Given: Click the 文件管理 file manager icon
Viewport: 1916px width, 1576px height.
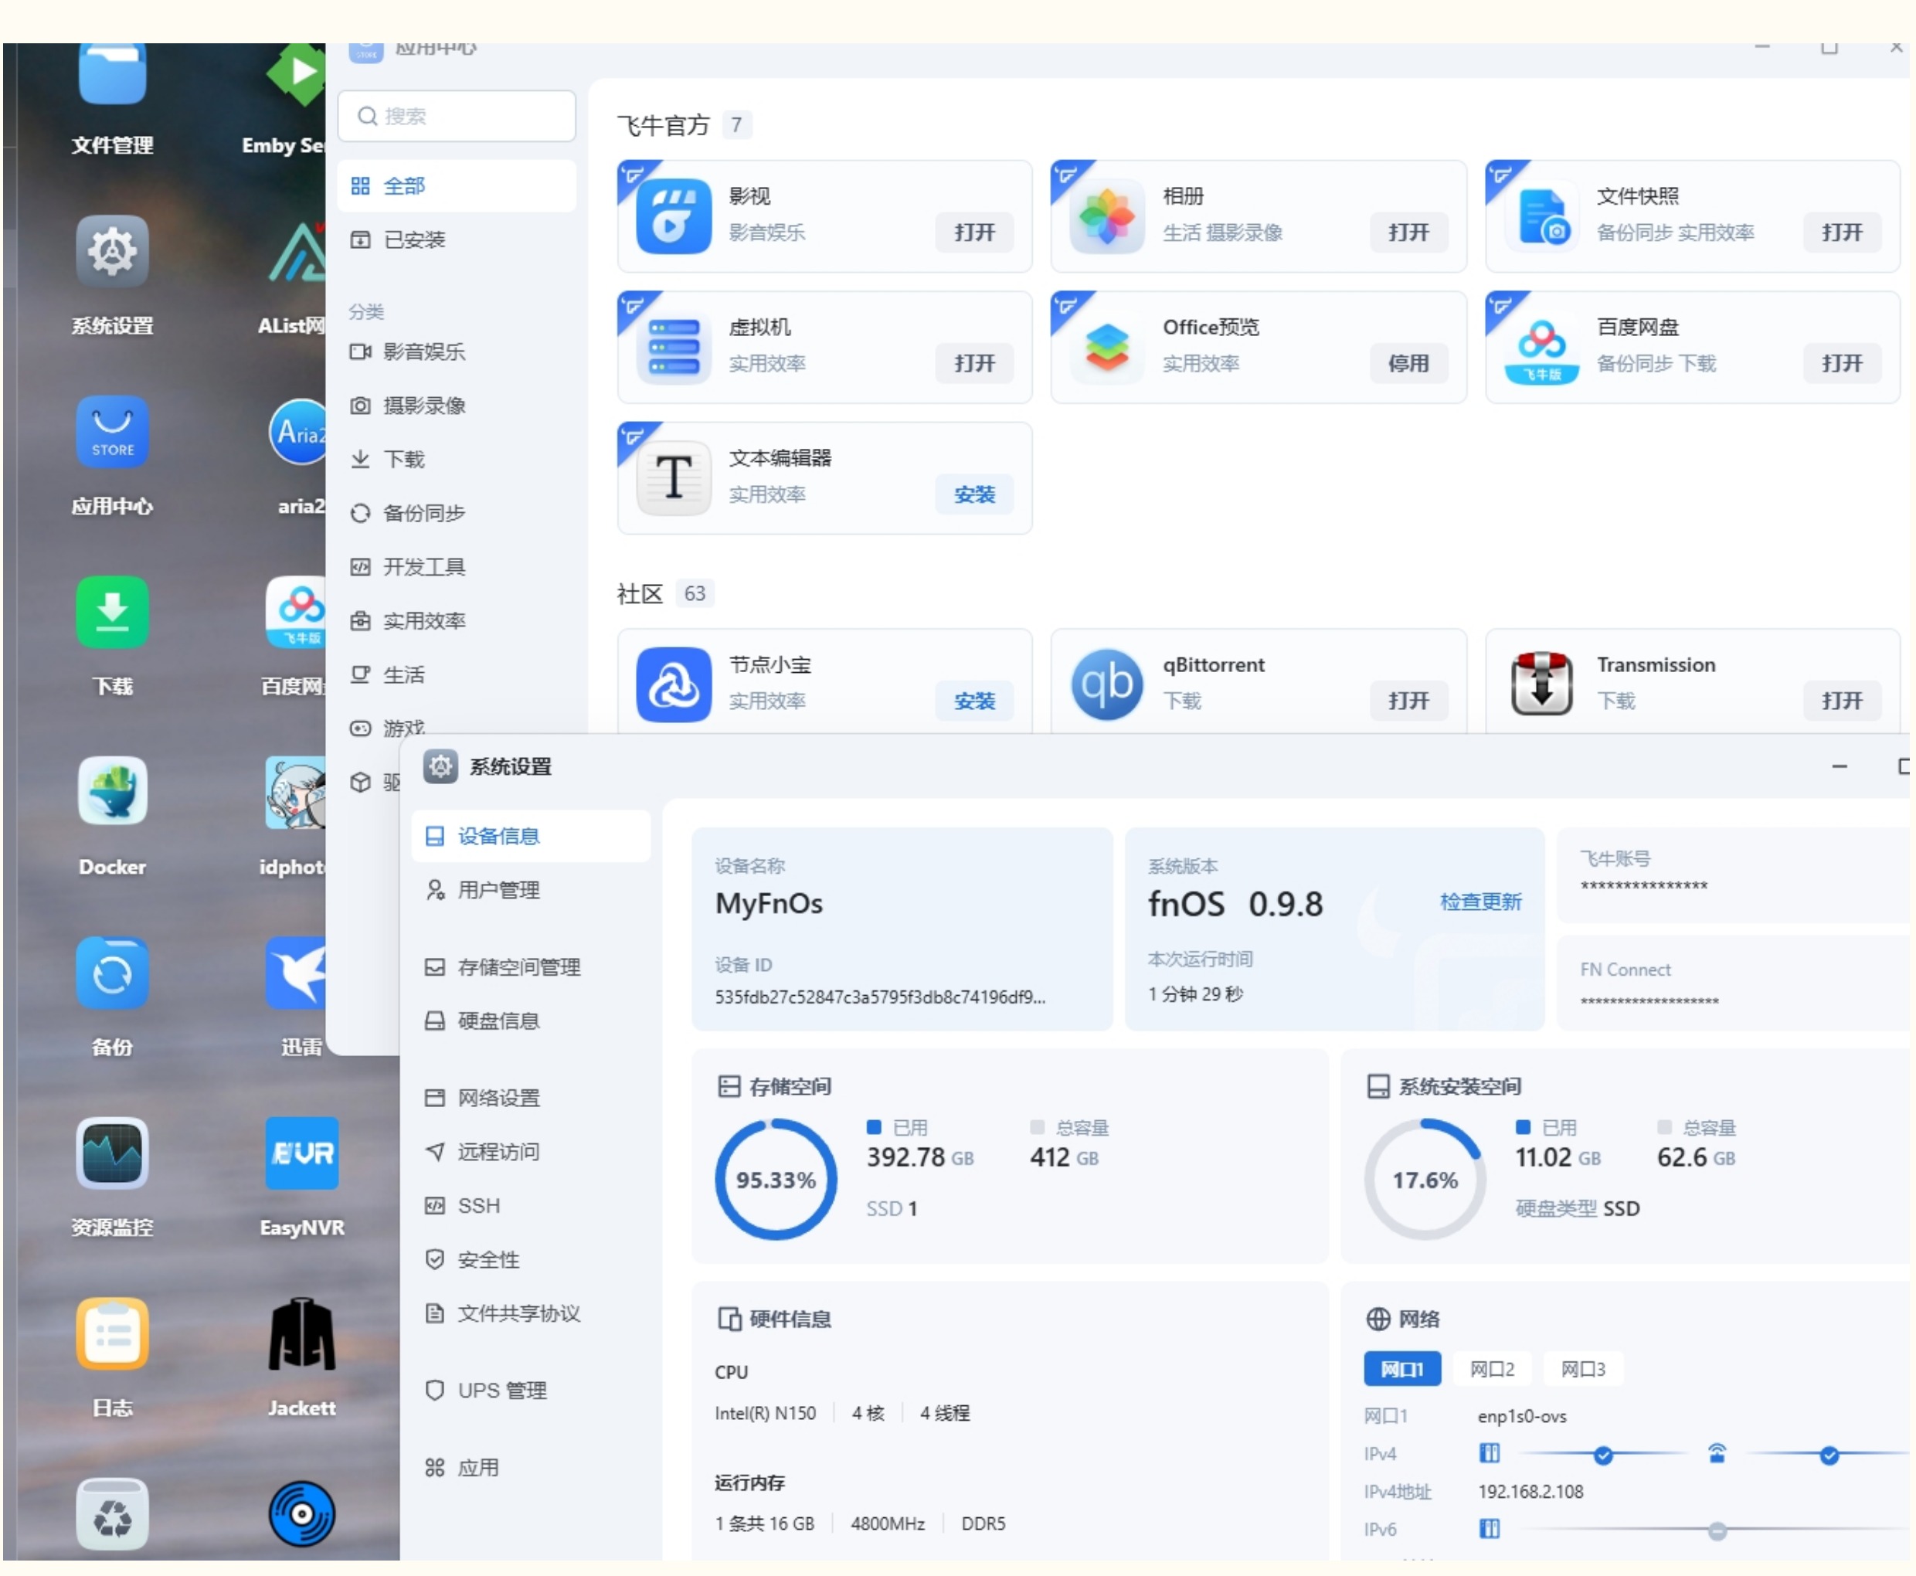Looking at the screenshot, I should click(x=112, y=77).
